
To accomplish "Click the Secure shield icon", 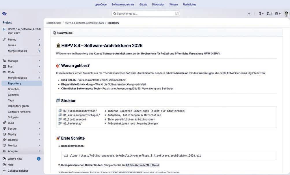I will pyautogui.click(x=4, y=129).
